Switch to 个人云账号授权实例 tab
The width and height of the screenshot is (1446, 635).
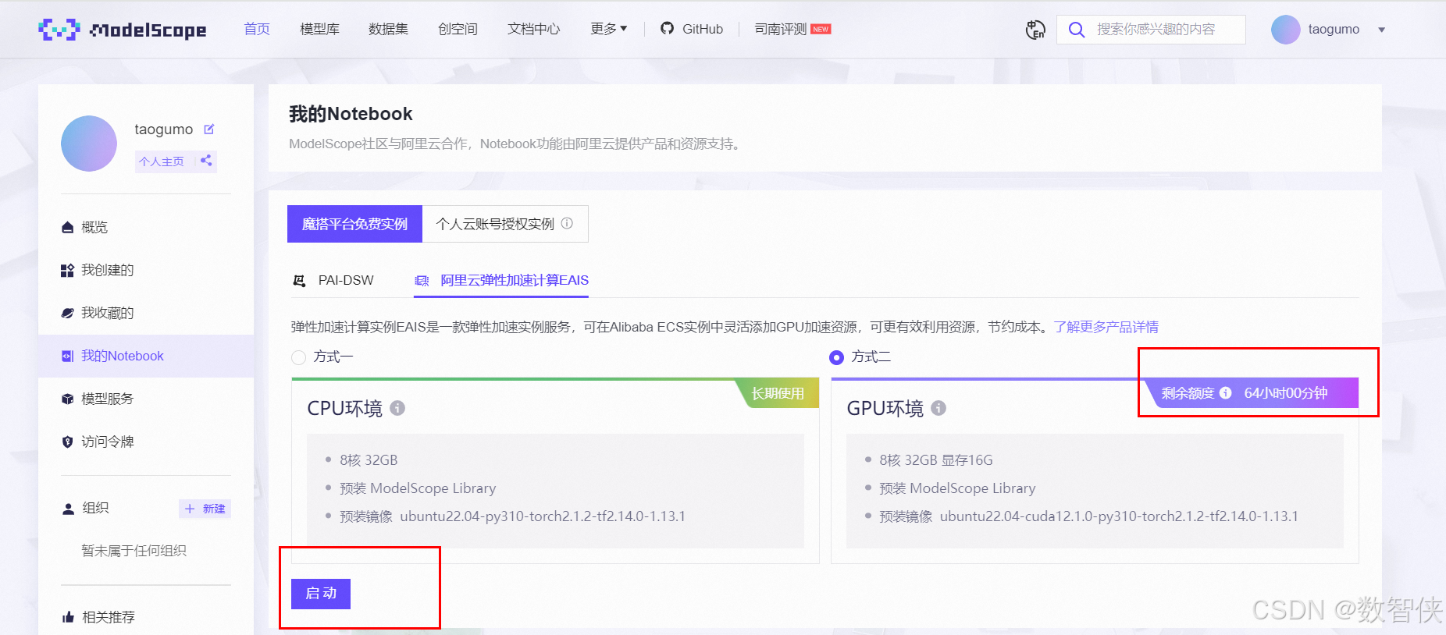pyautogui.click(x=505, y=224)
